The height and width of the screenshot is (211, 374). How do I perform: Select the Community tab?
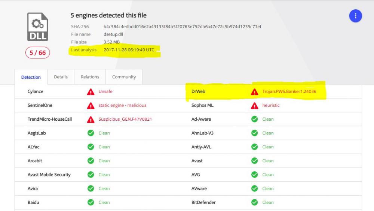[x=124, y=77]
